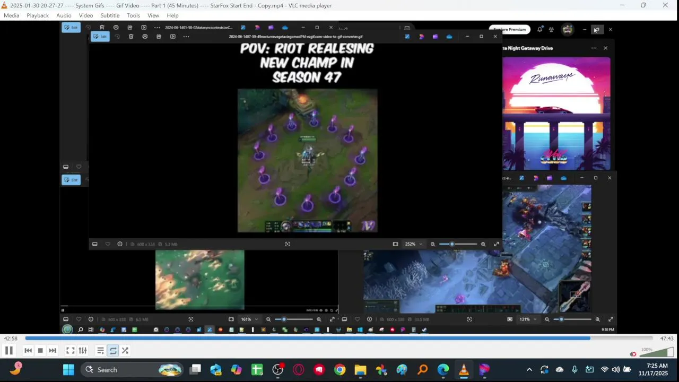Open Windows Start menu
Image resolution: width=679 pixels, height=382 pixels.
coord(68,370)
